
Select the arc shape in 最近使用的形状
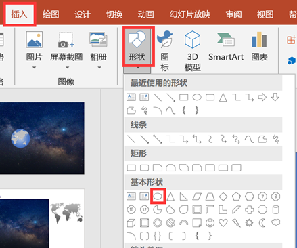point(158,110)
